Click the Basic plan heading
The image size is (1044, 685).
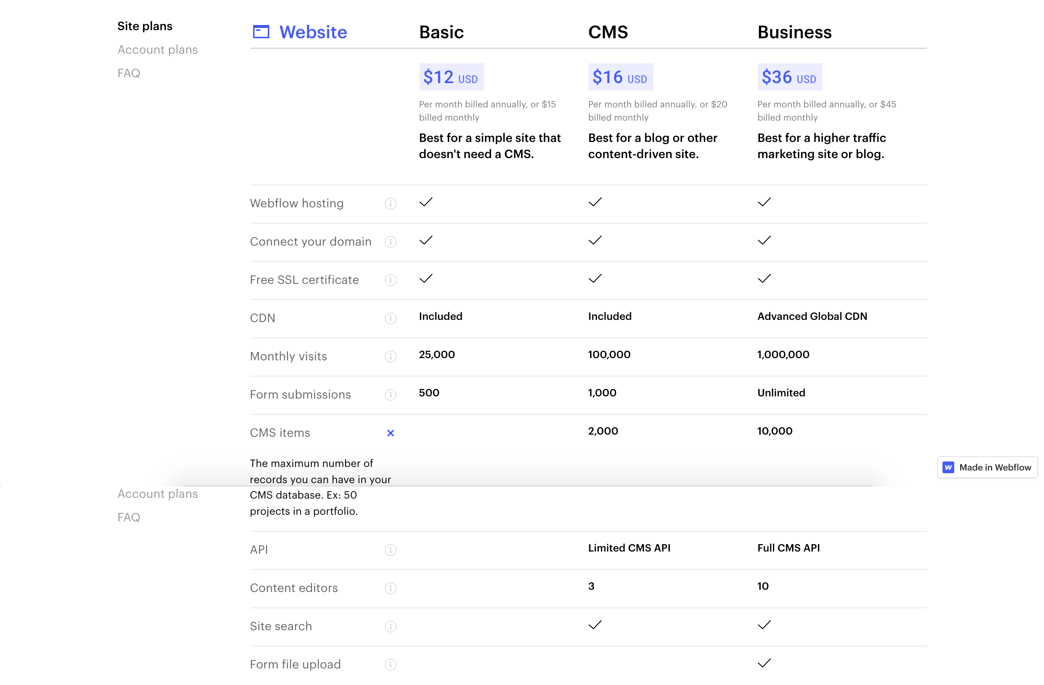coord(441,32)
